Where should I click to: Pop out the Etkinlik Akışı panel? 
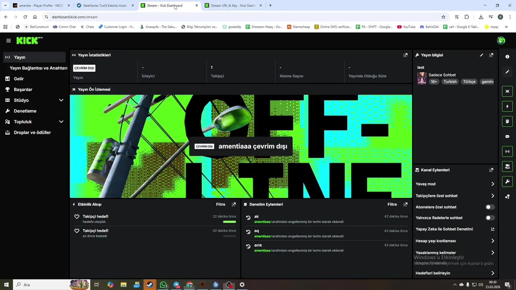pos(234,205)
